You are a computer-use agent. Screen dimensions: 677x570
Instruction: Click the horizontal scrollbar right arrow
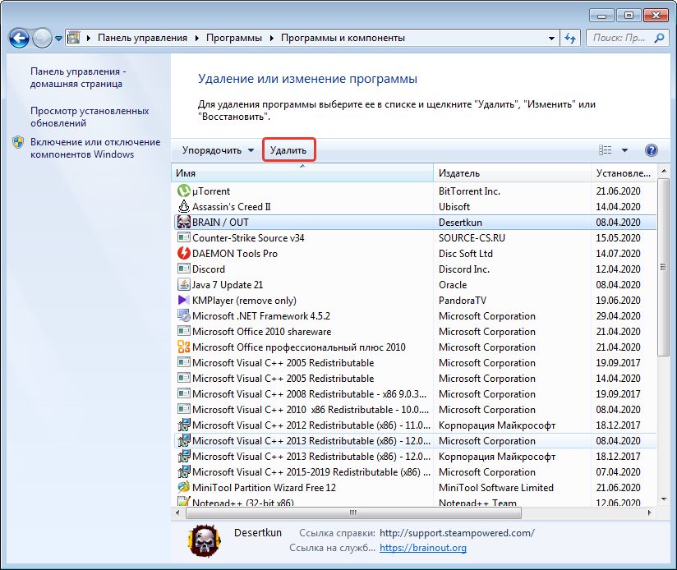coord(649,513)
